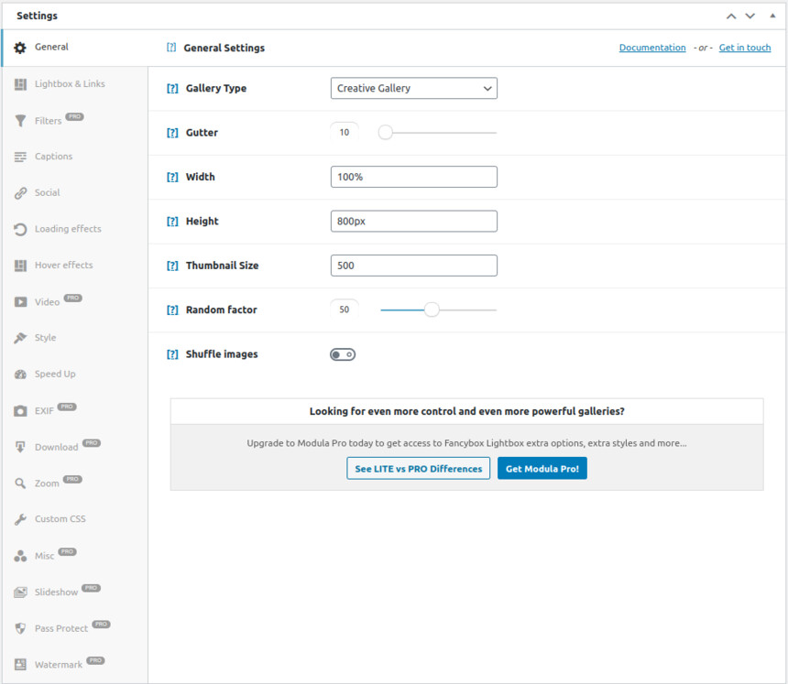Viewport: 788px width, 684px height.
Task: Select the Video play icon
Action: click(20, 302)
